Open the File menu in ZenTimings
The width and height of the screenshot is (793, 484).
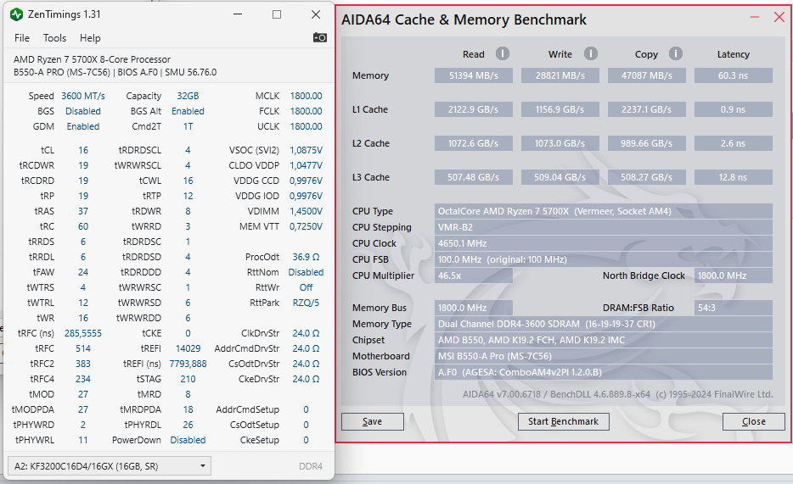point(22,38)
